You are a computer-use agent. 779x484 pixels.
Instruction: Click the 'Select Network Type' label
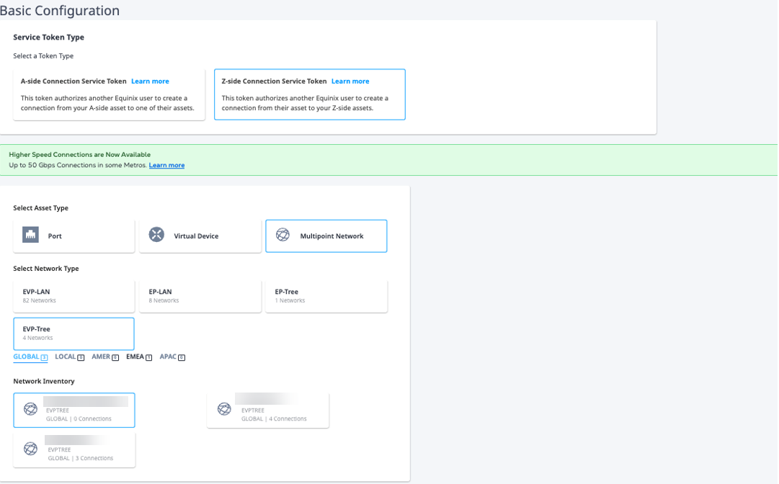[x=46, y=269]
